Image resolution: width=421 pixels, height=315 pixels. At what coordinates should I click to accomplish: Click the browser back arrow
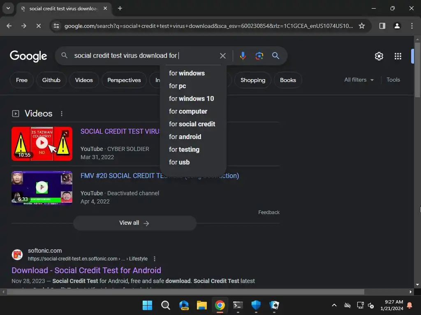pyautogui.click(x=9, y=26)
